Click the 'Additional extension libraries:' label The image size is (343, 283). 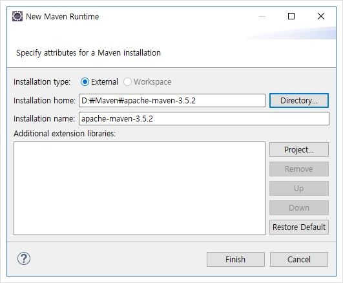point(65,134)
